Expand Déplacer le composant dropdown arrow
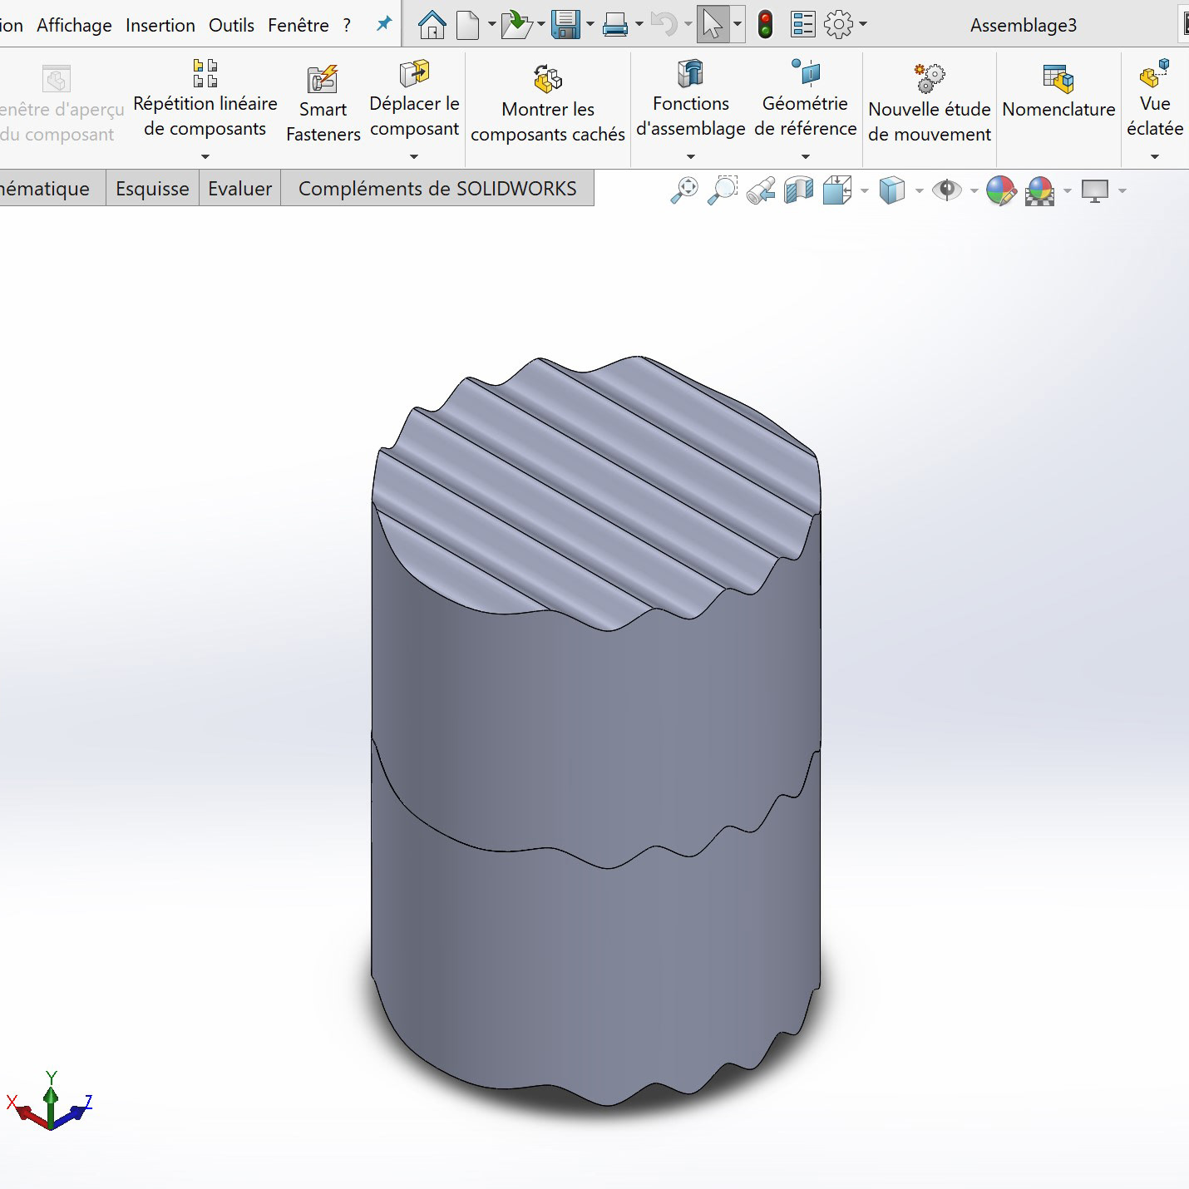 (x=414, y=156)
